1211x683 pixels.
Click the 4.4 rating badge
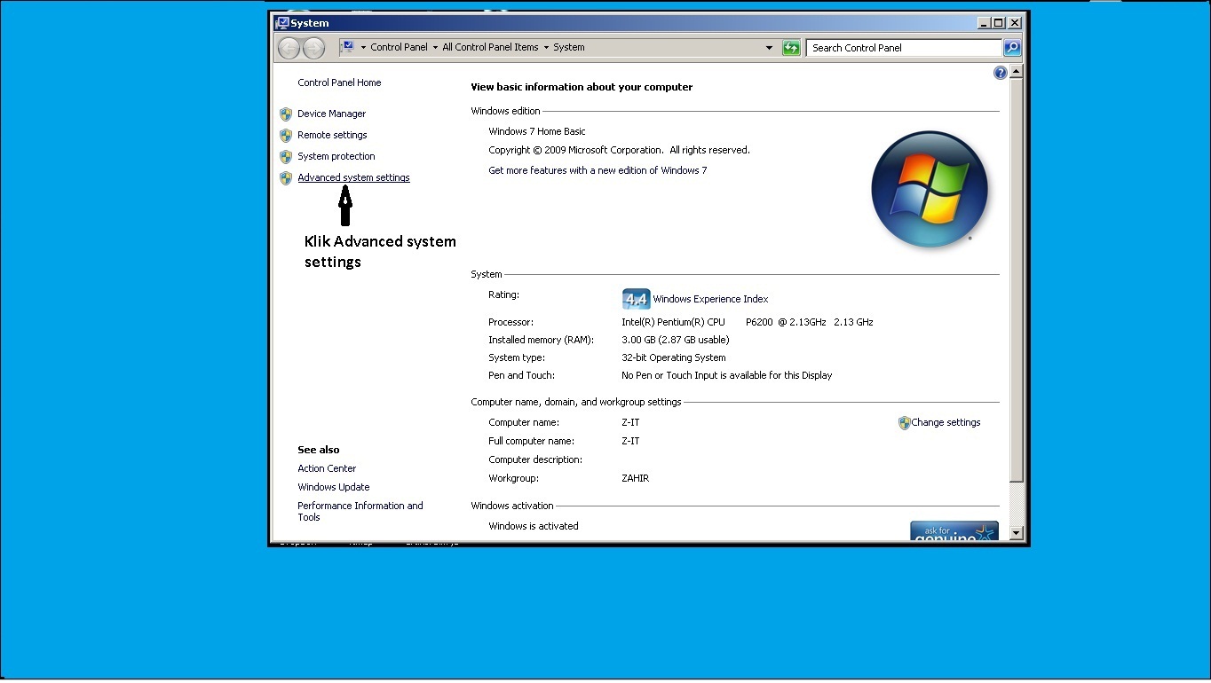point(636,299)
